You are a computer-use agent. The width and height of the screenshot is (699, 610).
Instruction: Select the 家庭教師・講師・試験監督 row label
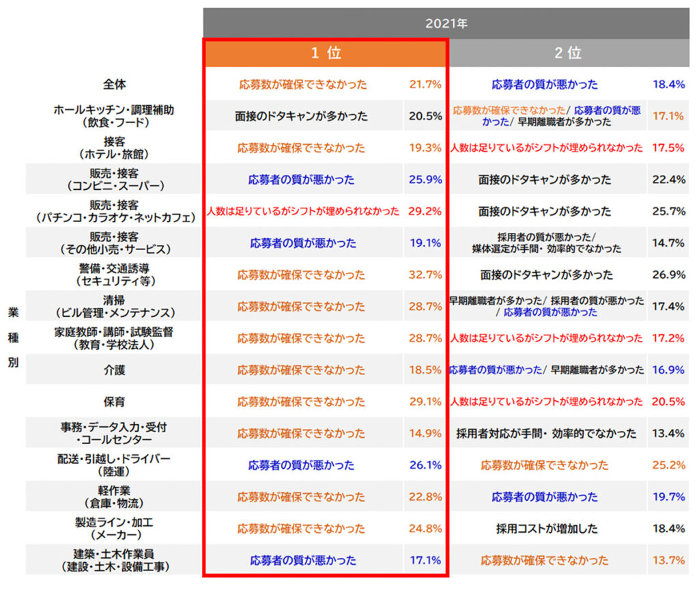click(115, 338)
